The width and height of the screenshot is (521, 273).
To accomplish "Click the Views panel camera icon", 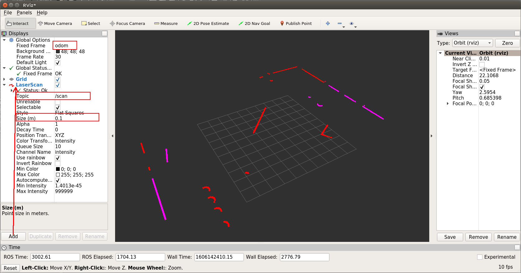I will (x=440, y=34).
